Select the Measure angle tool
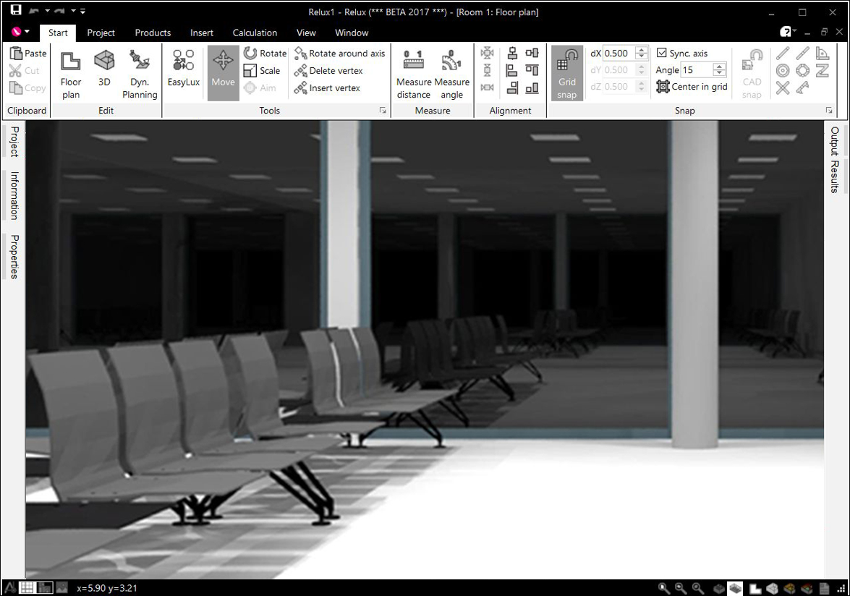The height and width of the screenshot is (596, 850). coord(451,74)
